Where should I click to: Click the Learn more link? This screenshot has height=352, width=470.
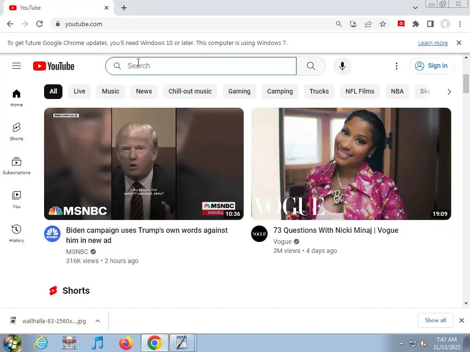[x=433, y=43]
